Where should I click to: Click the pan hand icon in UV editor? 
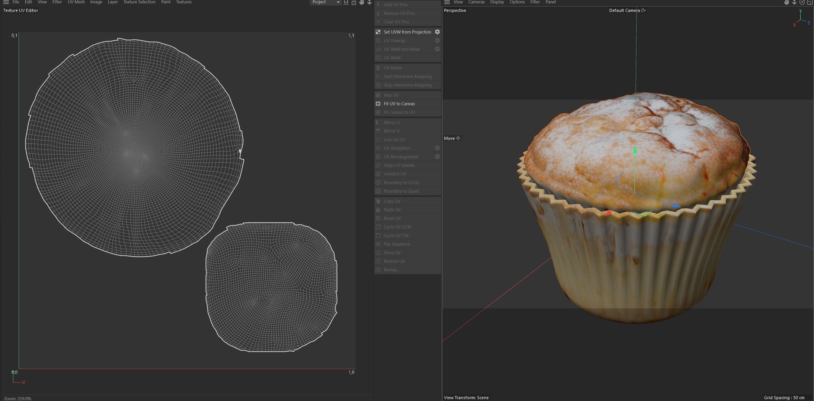362,2
